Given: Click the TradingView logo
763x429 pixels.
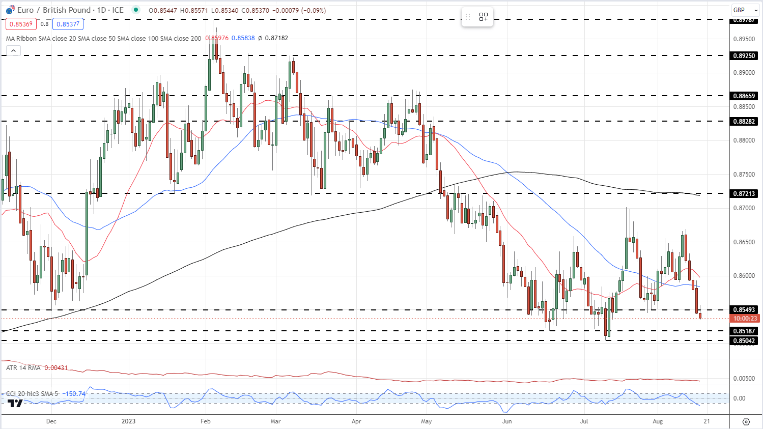Looking at the screenshot, I should [x=15, y=403].
